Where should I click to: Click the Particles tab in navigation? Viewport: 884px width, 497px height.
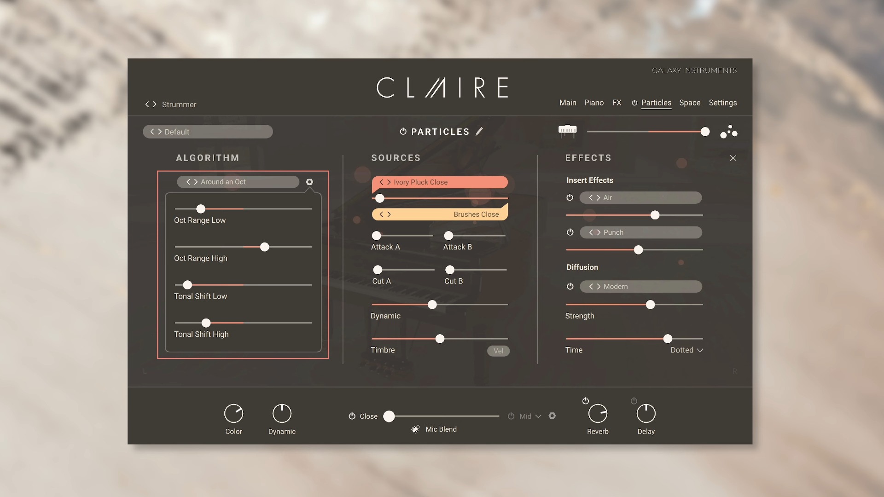click(x=656, y=103)
